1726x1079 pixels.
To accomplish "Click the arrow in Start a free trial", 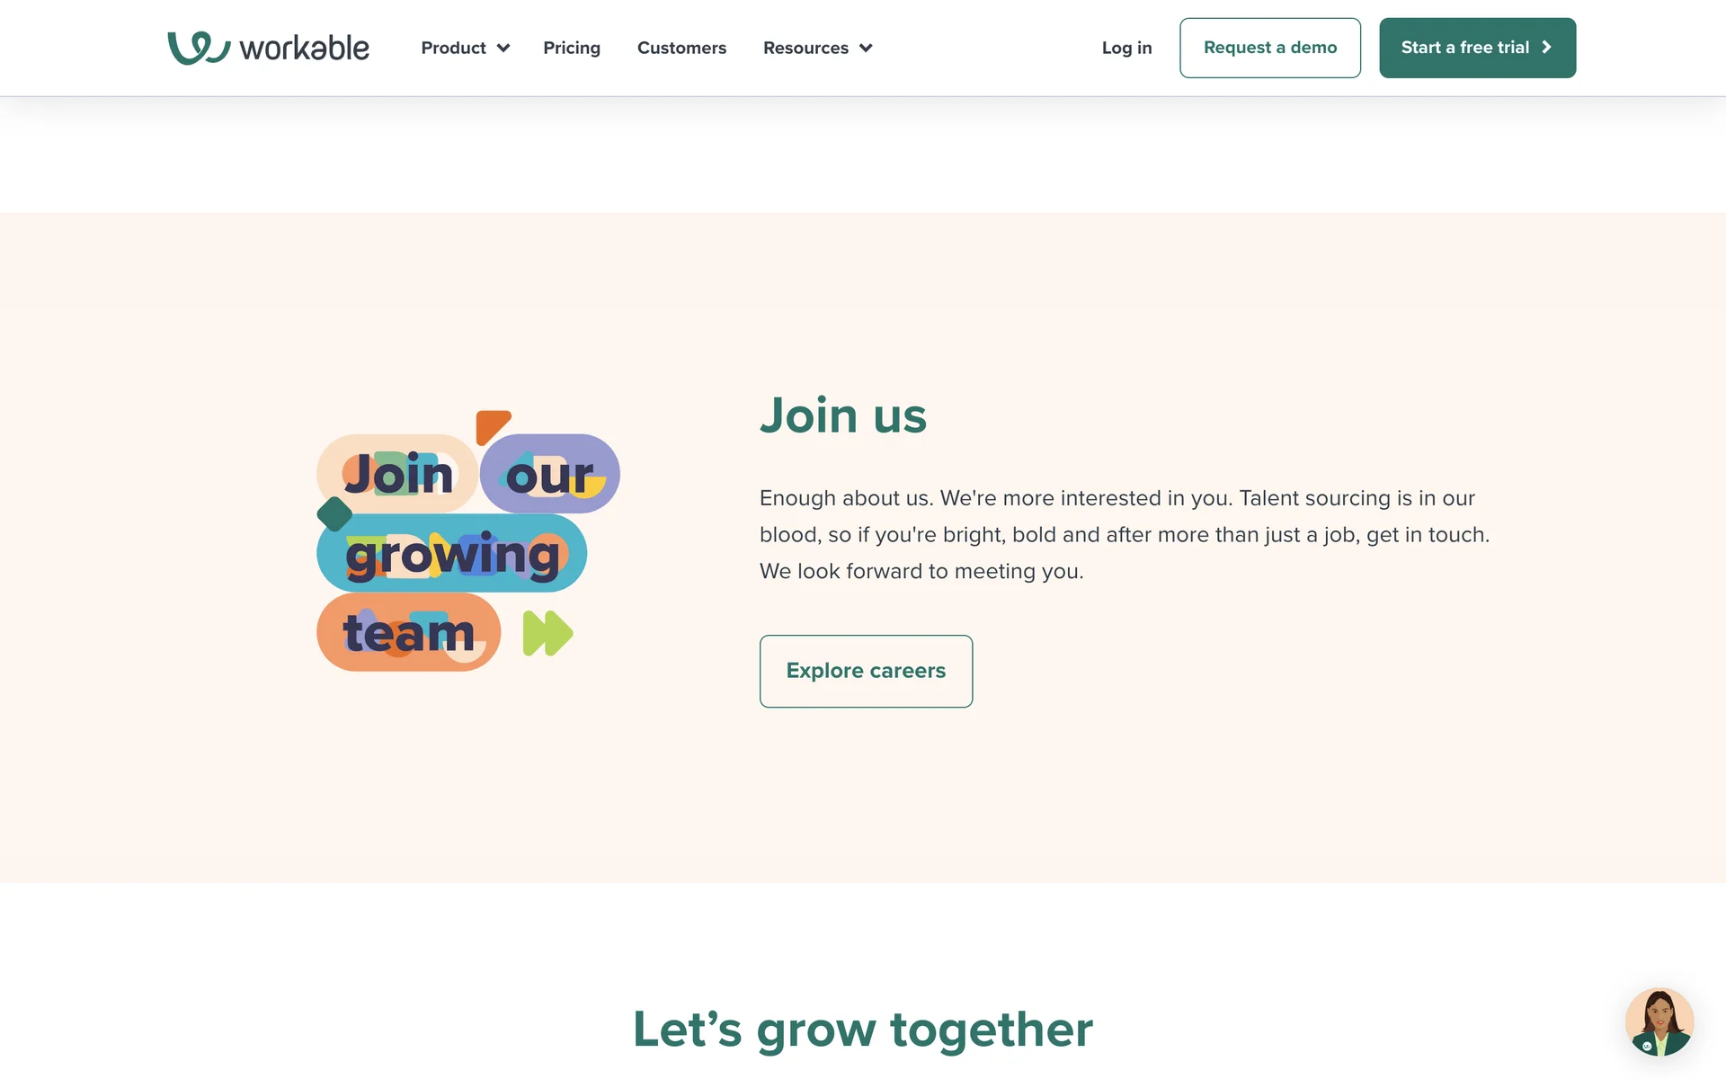I will point(1546,48).
